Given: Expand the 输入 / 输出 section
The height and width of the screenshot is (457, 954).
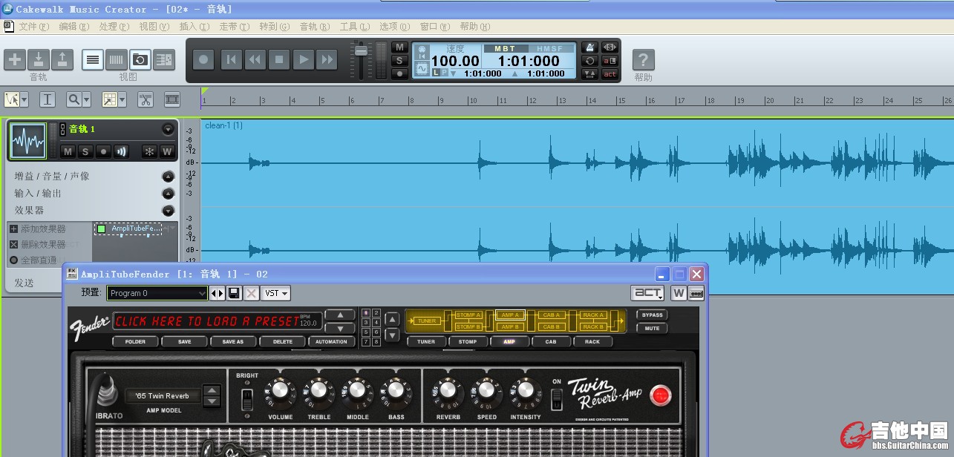Looking at the screenshot, I should click(169, 193).
